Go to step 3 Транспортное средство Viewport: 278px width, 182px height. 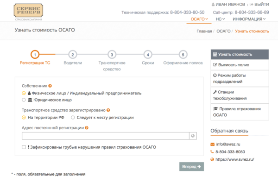click(112, 55)
